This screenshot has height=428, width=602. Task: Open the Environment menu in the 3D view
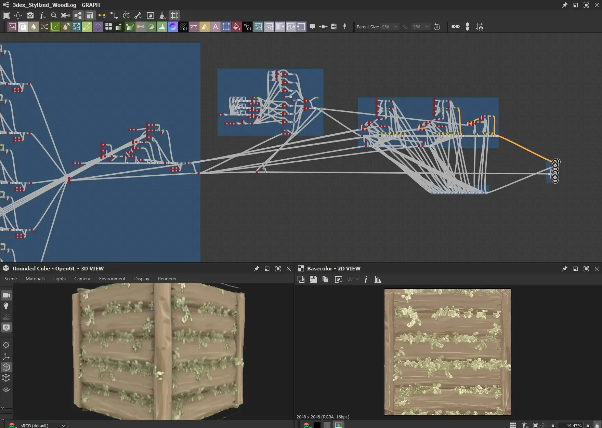112,279
